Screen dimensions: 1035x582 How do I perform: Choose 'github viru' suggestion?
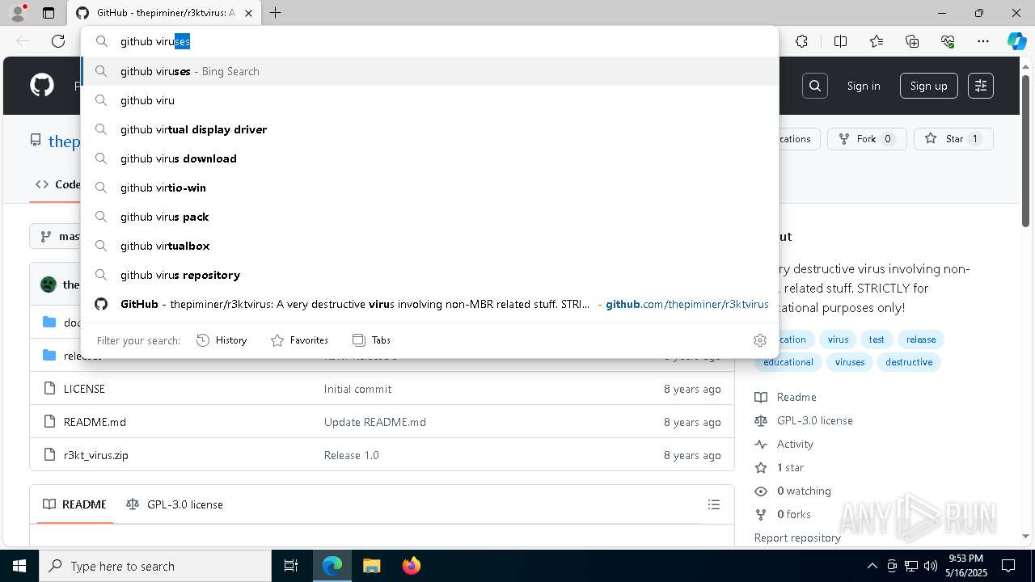click(430, 100)
